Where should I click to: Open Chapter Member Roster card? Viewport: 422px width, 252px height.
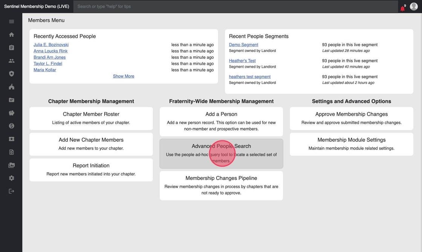tap(91, 118)
